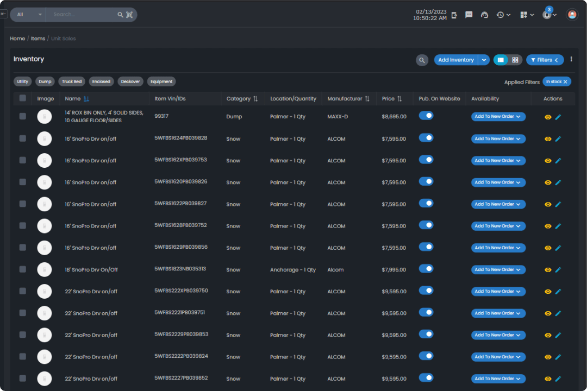Click the barcode scanner icon in search
Image resolution: width=587 pixels, height=391 pixels.
129,15
